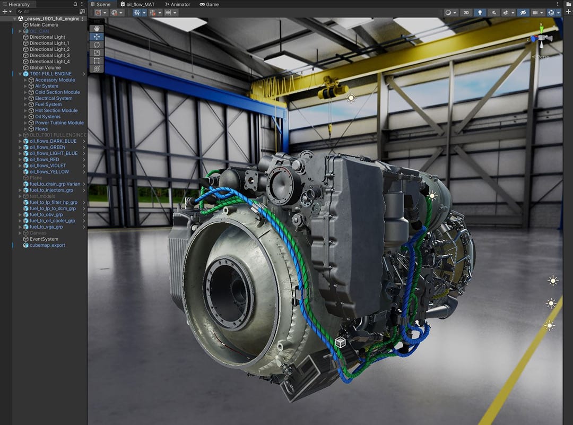Open prefab arrow for oil_flows_YELLOW

click(x=84, y=172)
